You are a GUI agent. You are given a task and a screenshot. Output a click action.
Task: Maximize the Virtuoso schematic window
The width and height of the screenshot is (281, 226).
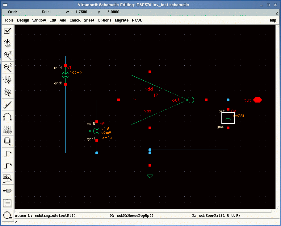(x=268, y=5)
